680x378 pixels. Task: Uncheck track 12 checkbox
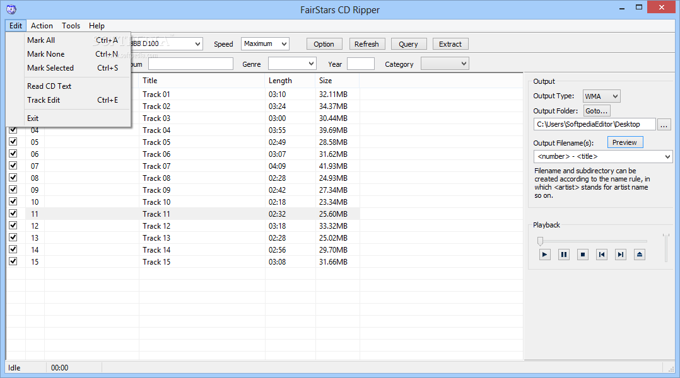point(13,226)
